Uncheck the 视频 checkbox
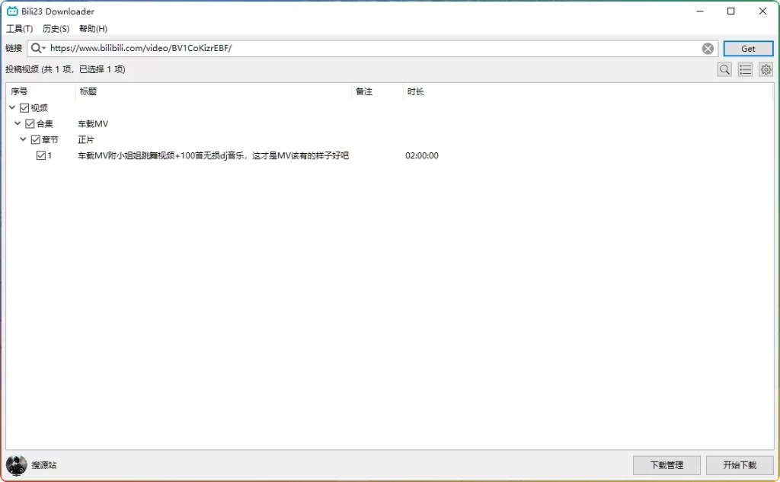Screen dimensions: 780x482 coord(24,107)
